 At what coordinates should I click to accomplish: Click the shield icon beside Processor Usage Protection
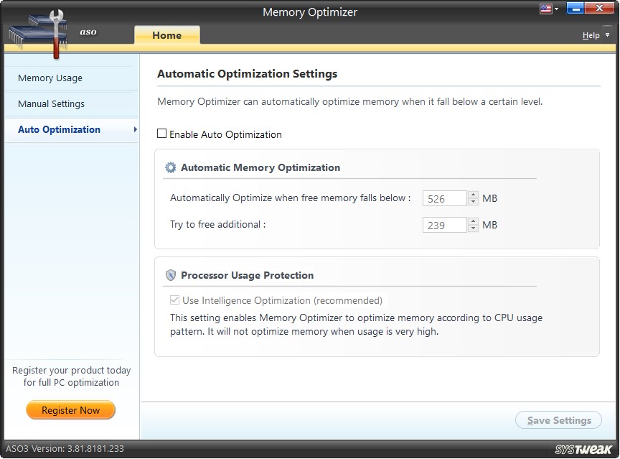tap(170, 275)
